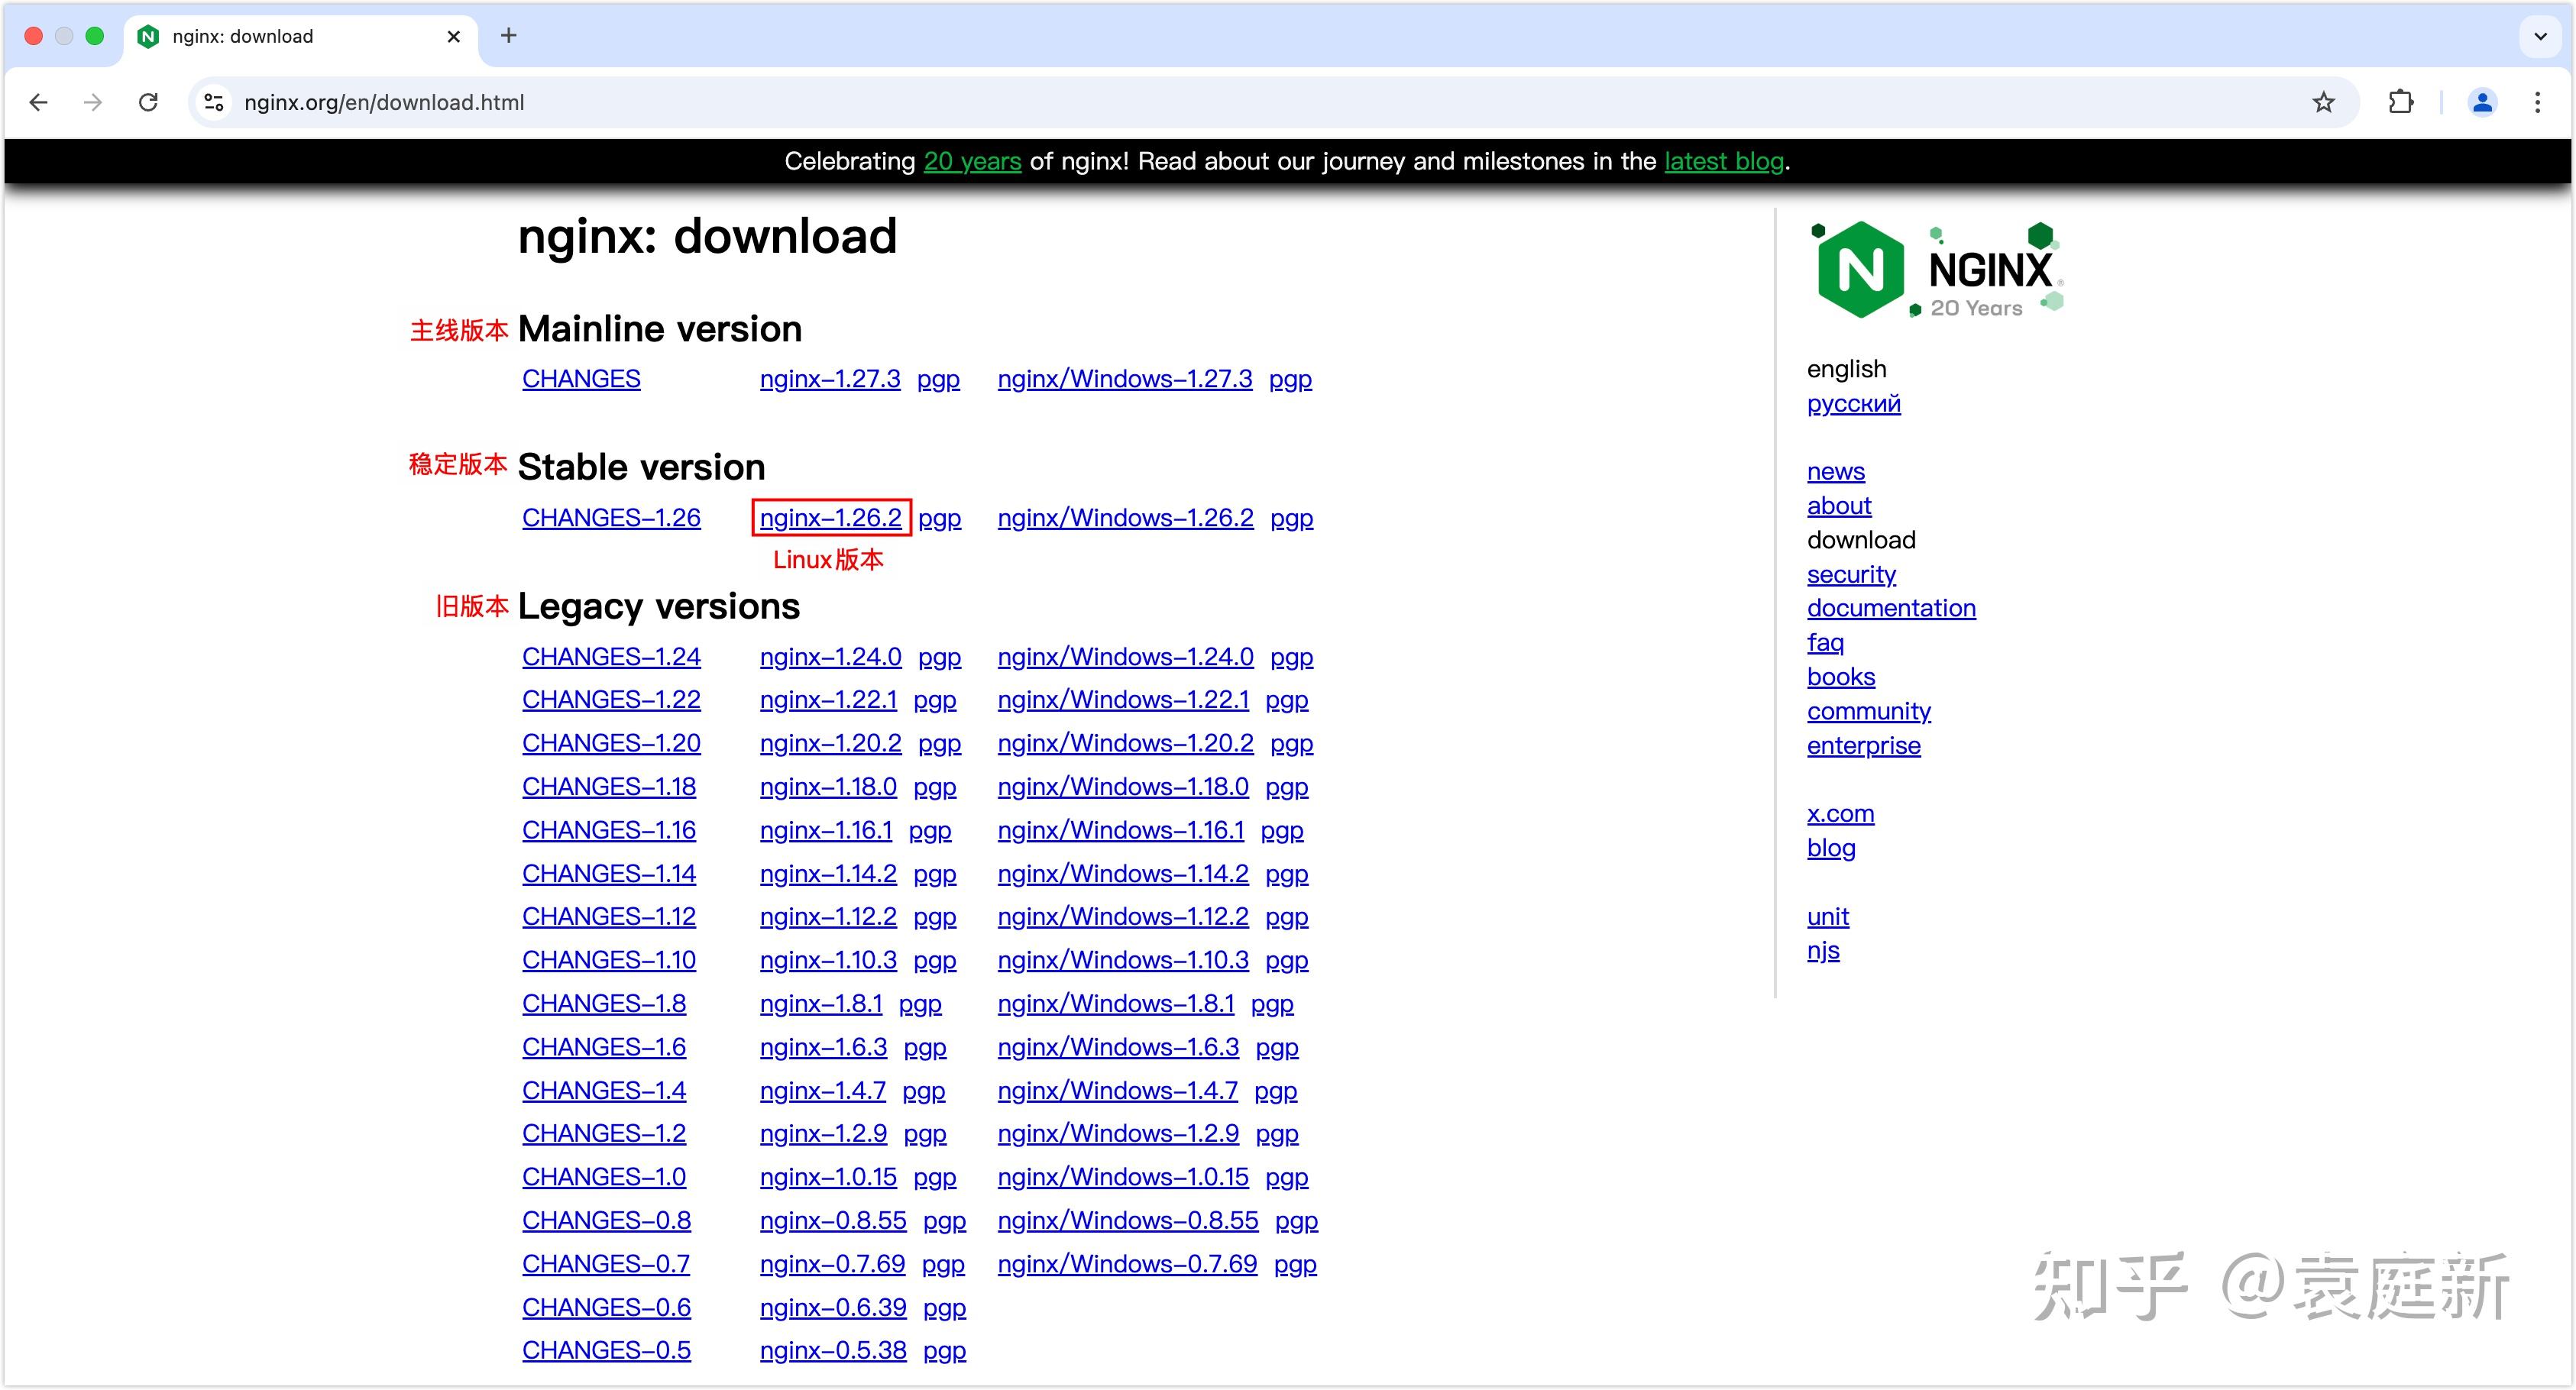Open the Chrome three-dot menu
This screenshot has width=2576, height=1390.
click(x=2539, y=102)
